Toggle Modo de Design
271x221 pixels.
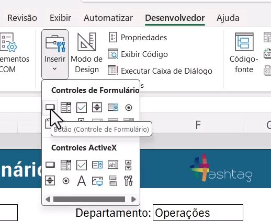pyautogui.click(x=86, y=53)
